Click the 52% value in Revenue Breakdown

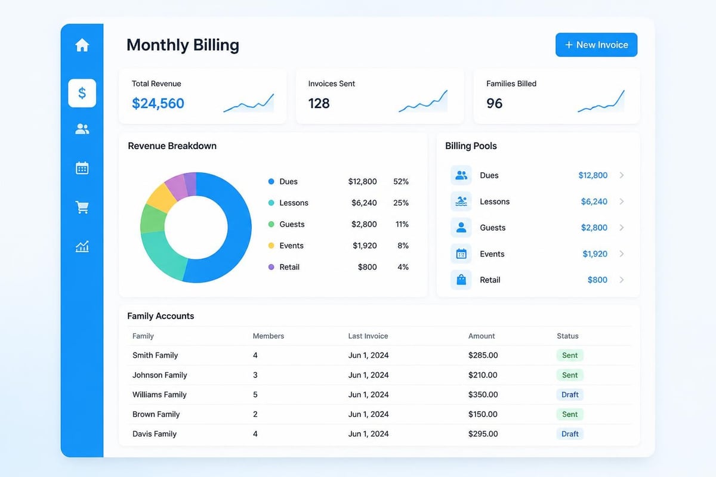coord(401,181)
